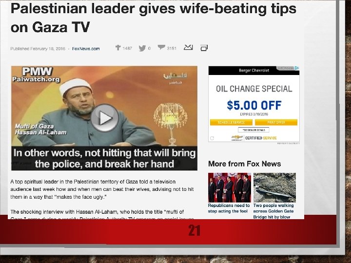Viewport: 351px width, 263px height.
Task: Open 'Two people walking across Golden Gate' link
Action: coord(273,208)
